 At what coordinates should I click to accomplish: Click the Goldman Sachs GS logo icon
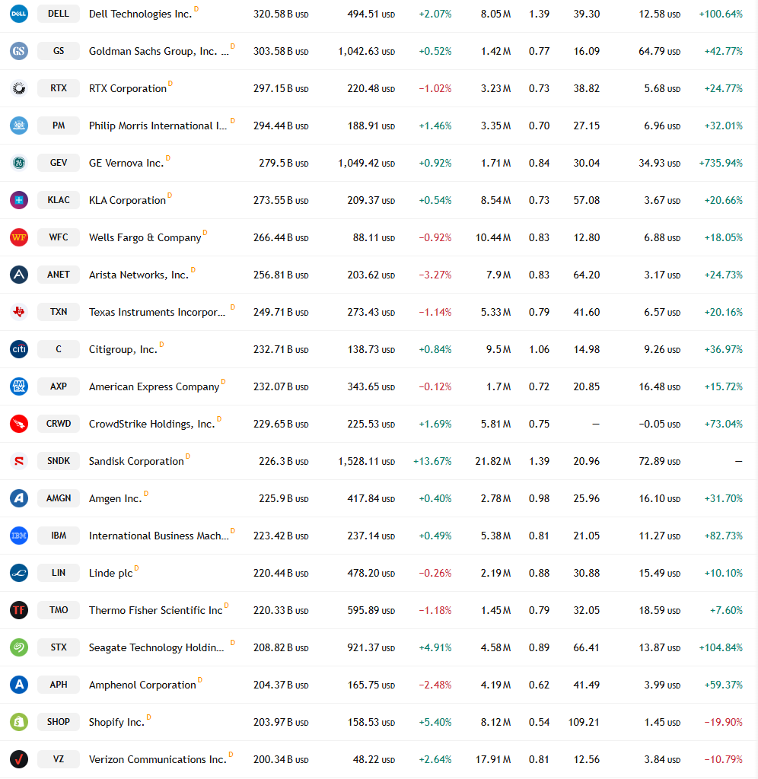[x=19, y=51]
